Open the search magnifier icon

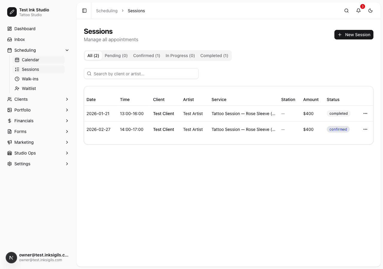(346, 10)
